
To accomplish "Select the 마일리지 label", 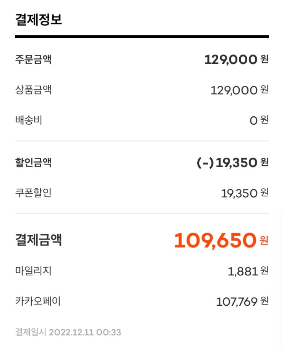I will click(x=33, y=271).
